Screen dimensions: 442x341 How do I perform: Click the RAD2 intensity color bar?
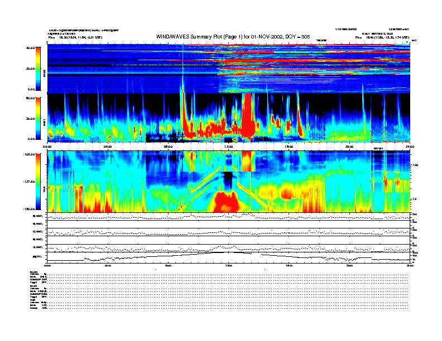point(38,69)
